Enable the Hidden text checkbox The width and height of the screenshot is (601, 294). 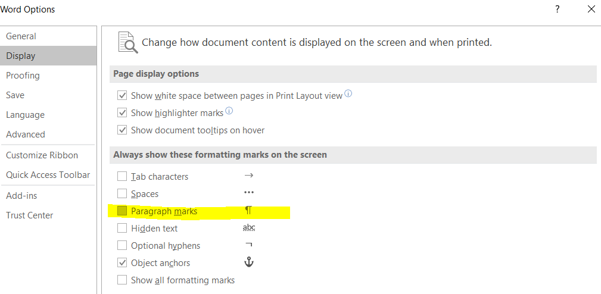coord(122,228)
